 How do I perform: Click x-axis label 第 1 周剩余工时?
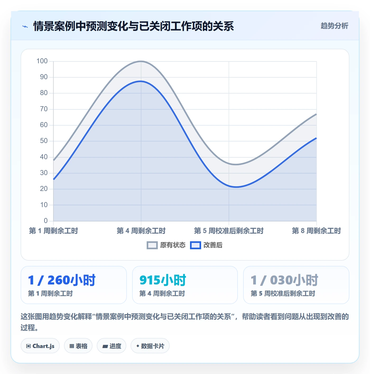coord(53,231)
